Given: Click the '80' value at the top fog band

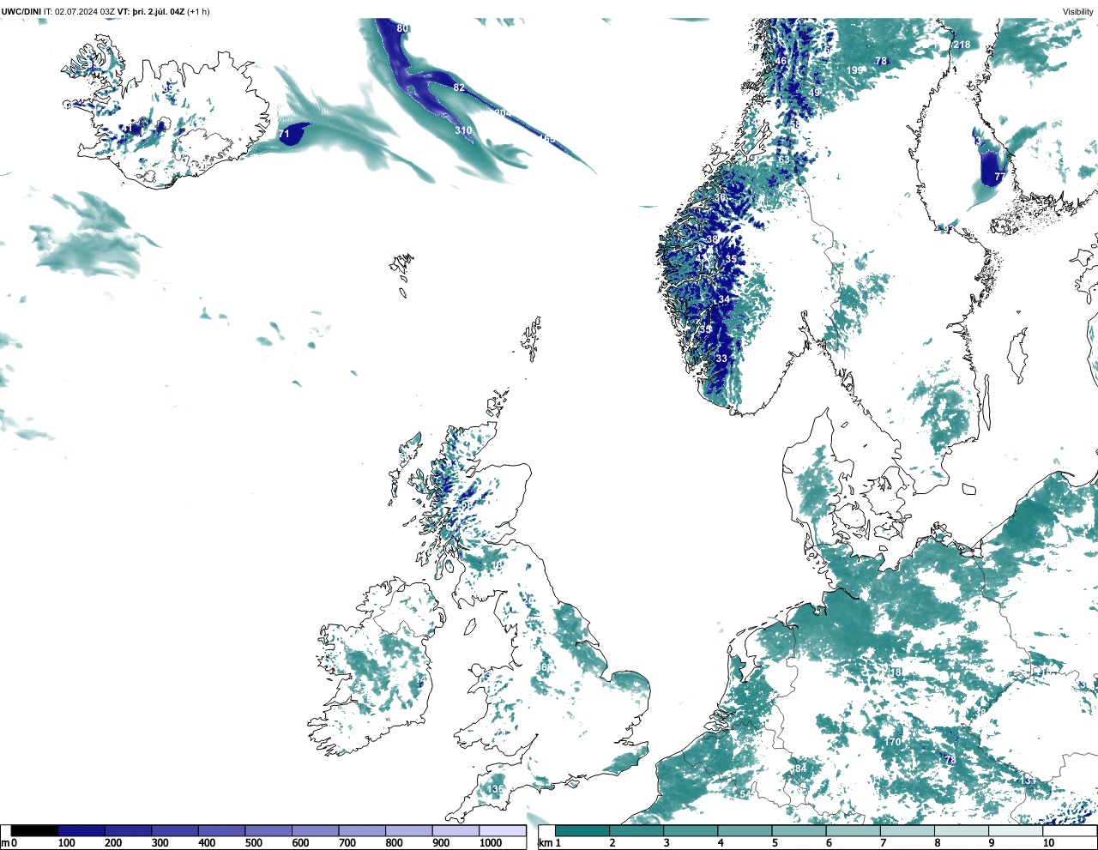Looking at the screenshot, I should coord(402,28).
